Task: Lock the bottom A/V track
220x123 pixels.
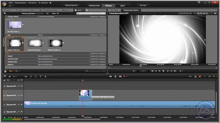Action: point(4,112)
